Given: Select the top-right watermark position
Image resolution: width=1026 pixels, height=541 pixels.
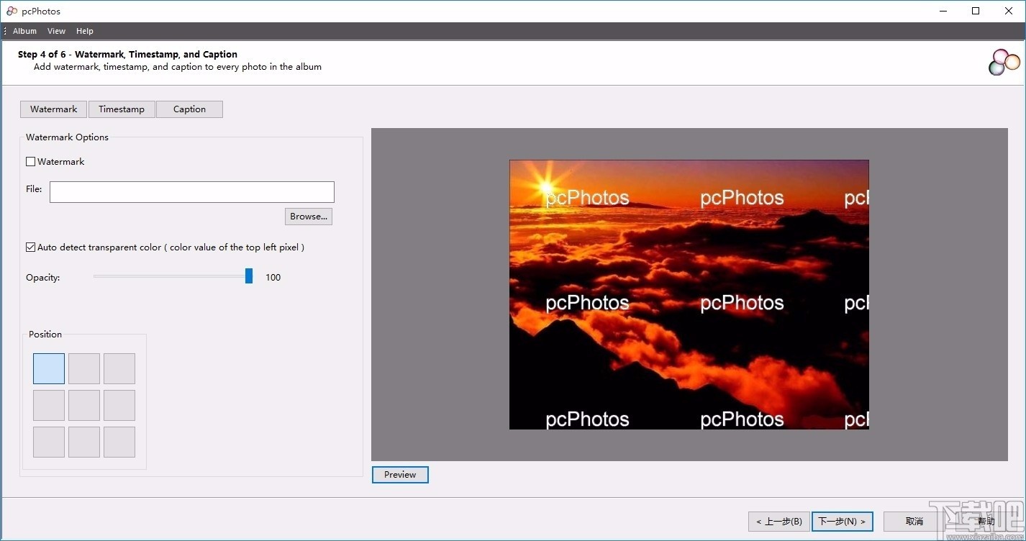Looking at the screenshot, I should (x=119, y=368).
